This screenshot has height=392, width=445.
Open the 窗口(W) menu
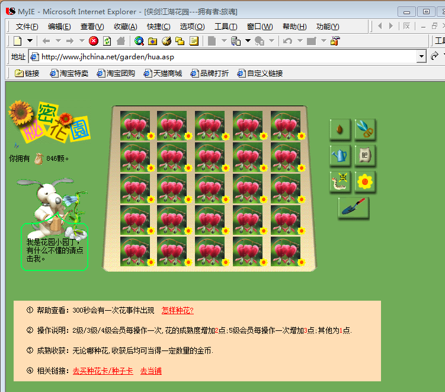pos(260,27)
